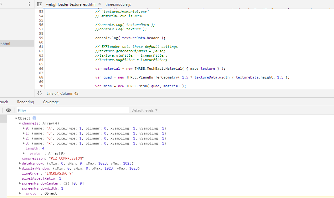Expand channel 2 entry named G

[24, 138]
